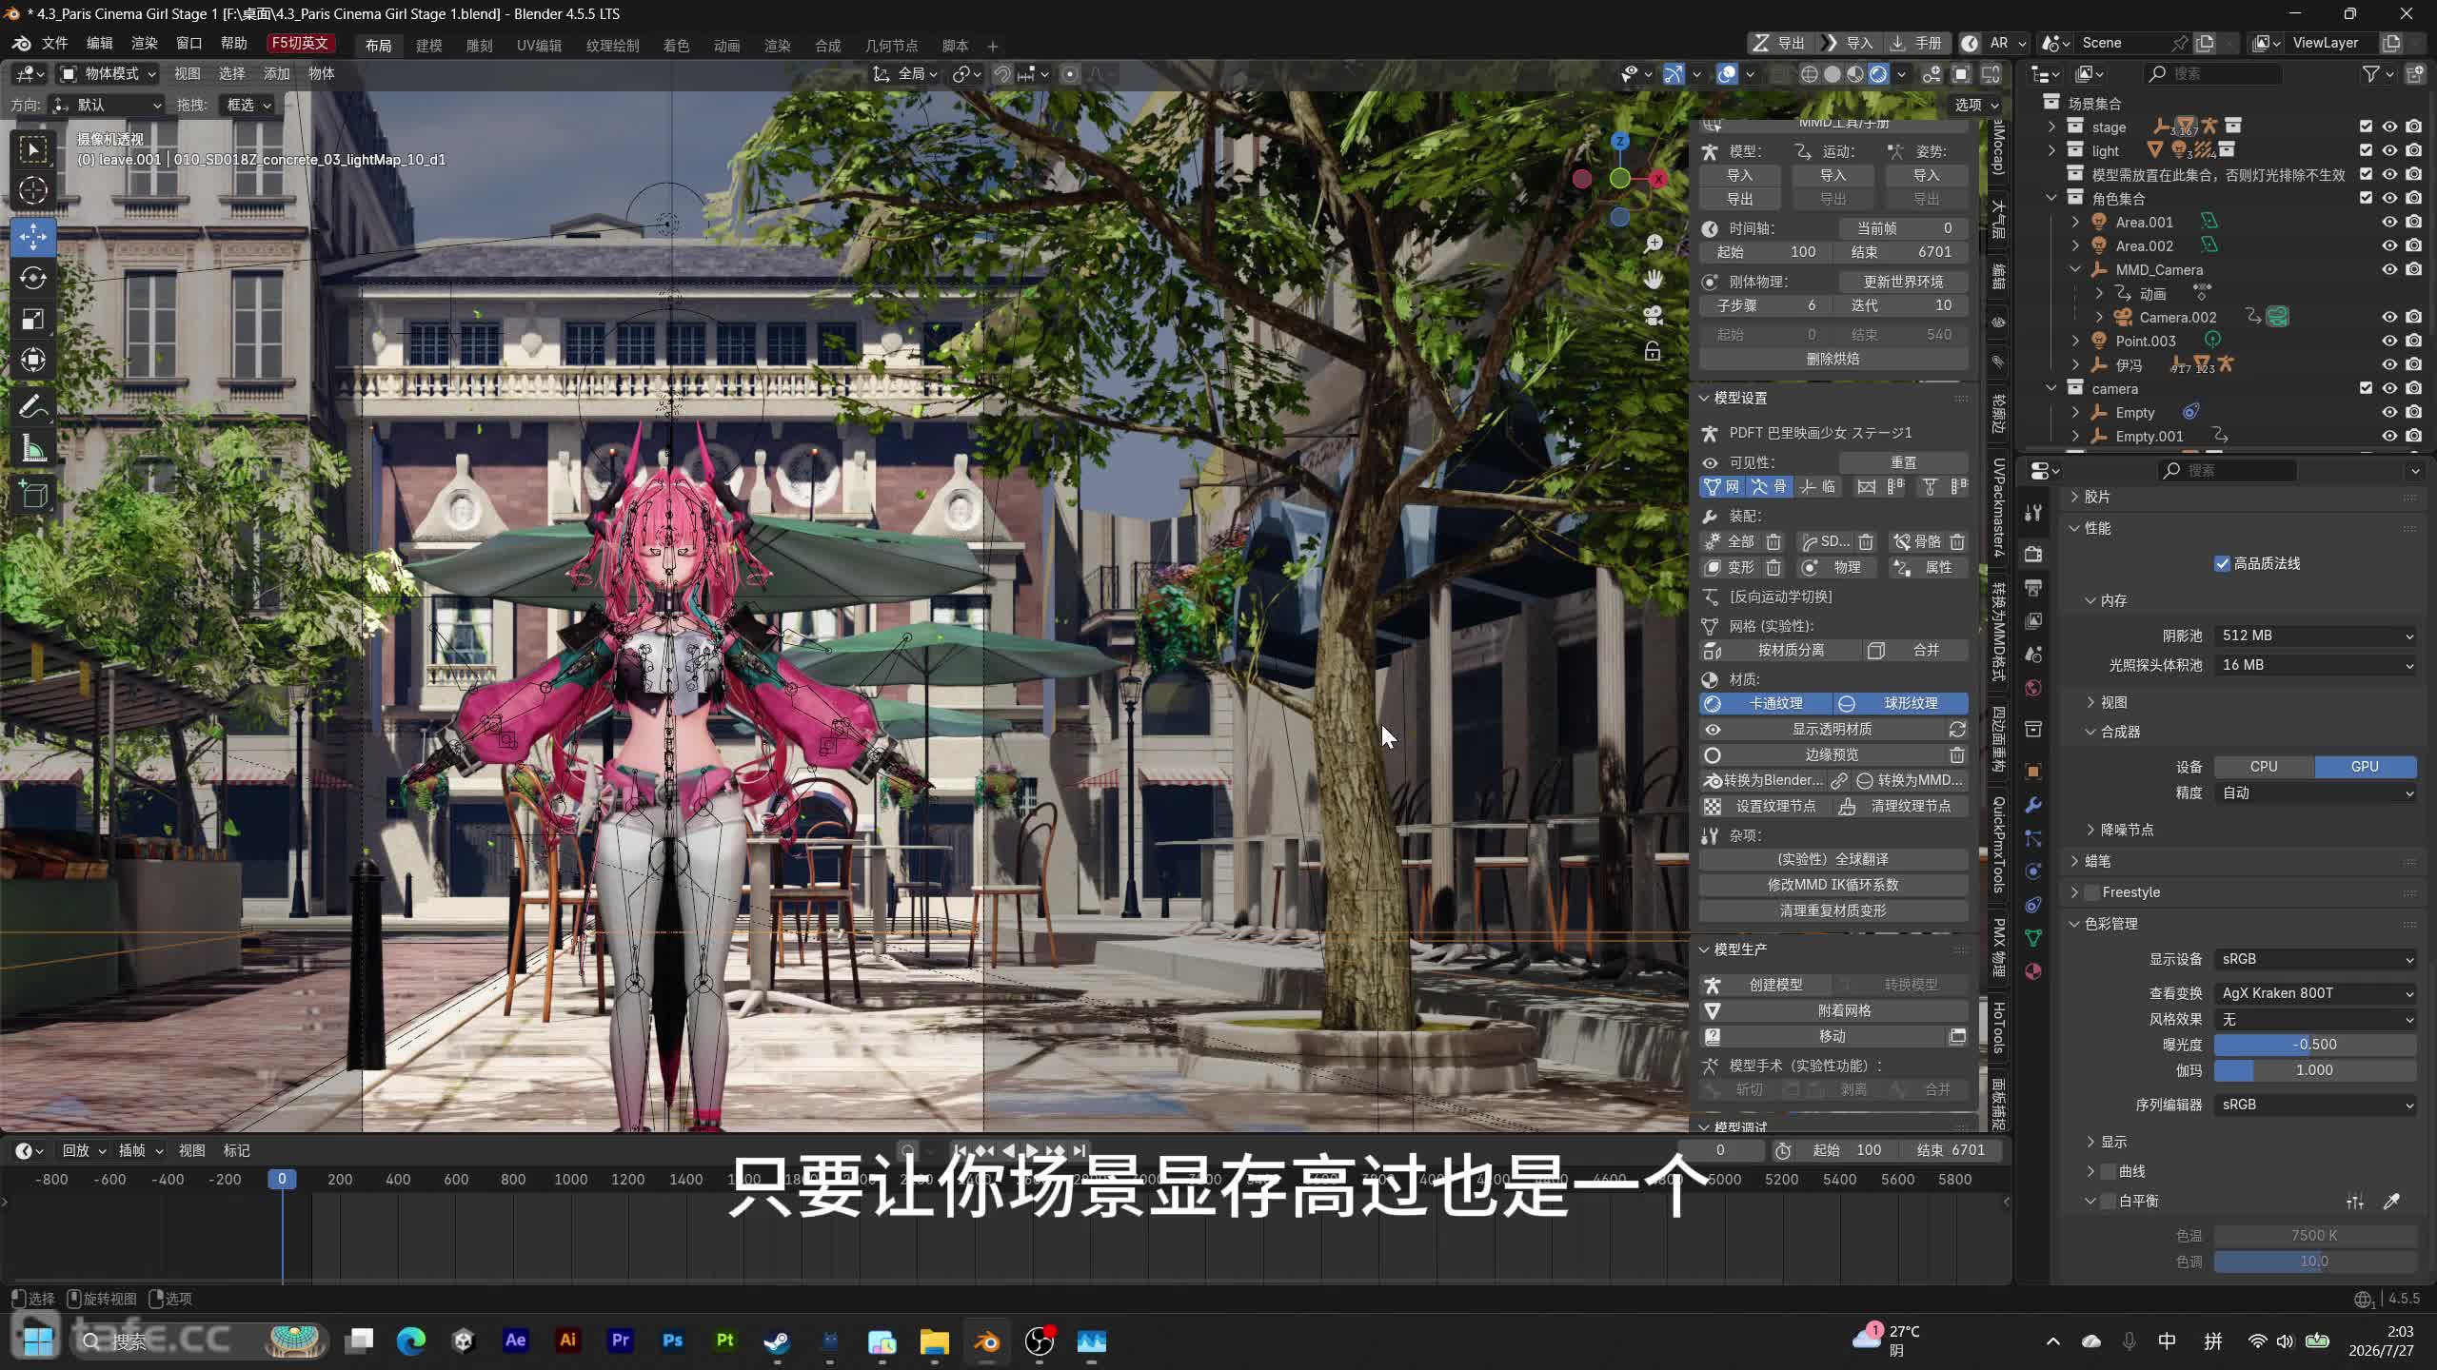The width and height of the screenshot is (2437, 1370).
Task: Select the Measure tool in the viewport toolbar
Action: pyautogui.click(x=33, y=448)
